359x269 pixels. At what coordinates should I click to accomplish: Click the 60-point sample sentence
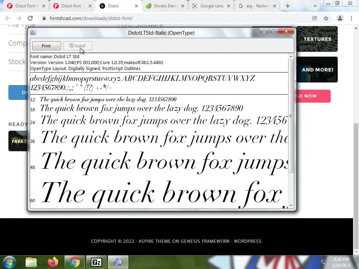pos(164,194)
